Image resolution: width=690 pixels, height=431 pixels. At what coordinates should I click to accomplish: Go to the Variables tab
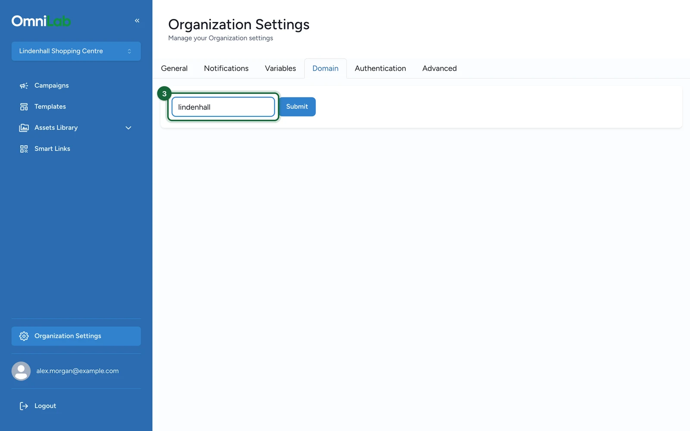click(280, 69)
